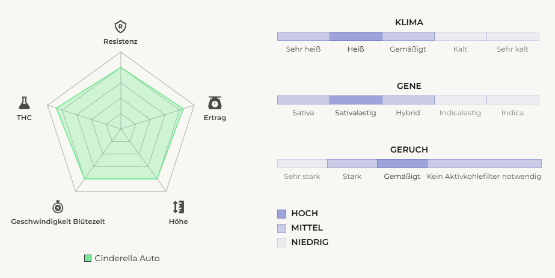Click the MITTEL legend color square
Image resolution: width=555 pixels, height=278 pixels.
pos(282,228)
